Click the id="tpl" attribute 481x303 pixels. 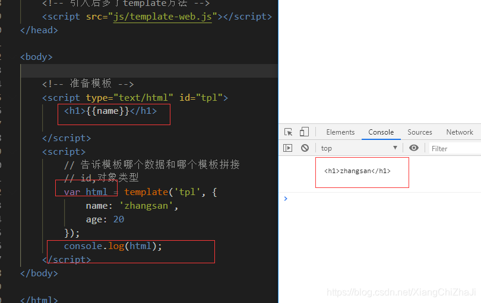(201, 98)
